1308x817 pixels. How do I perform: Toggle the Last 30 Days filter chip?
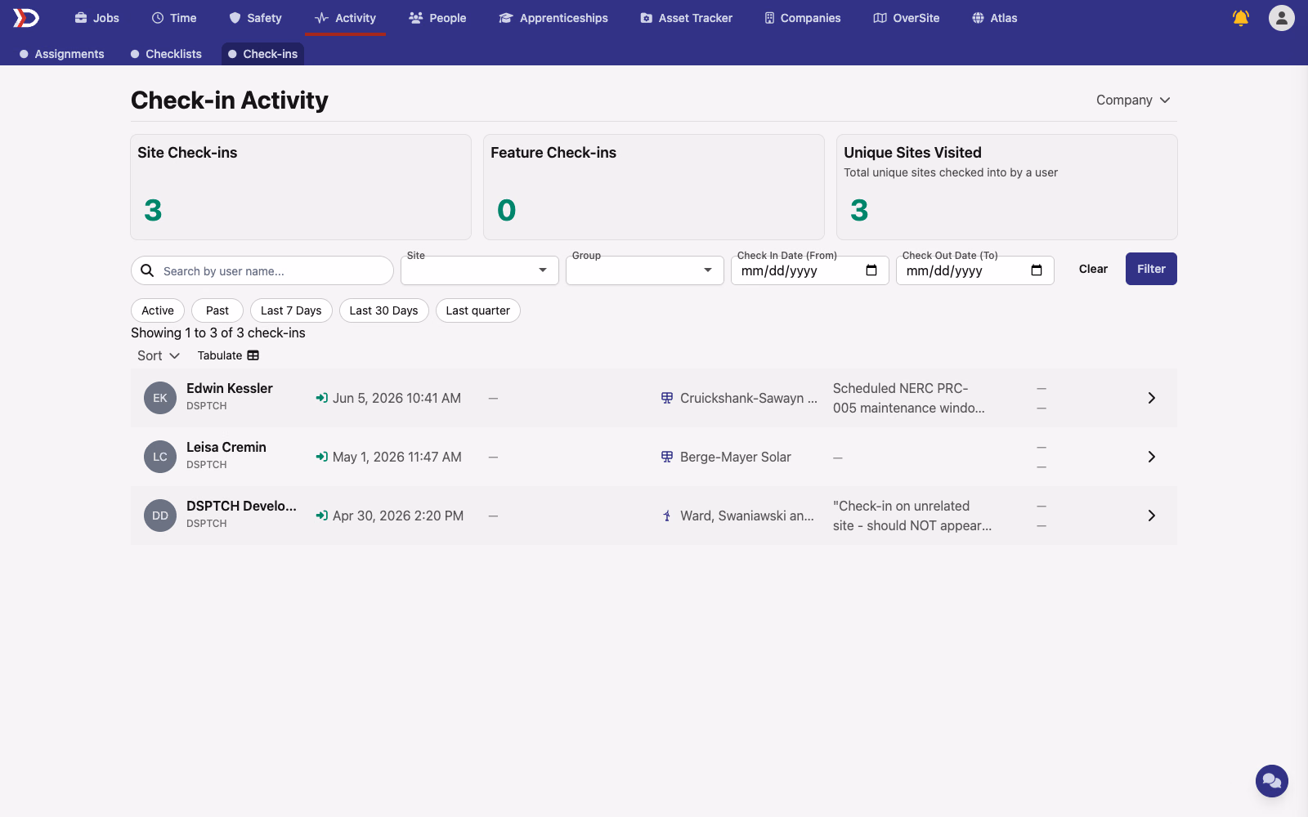383,310
